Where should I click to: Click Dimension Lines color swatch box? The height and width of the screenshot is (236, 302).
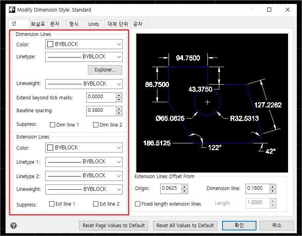[x=50, y=44]
